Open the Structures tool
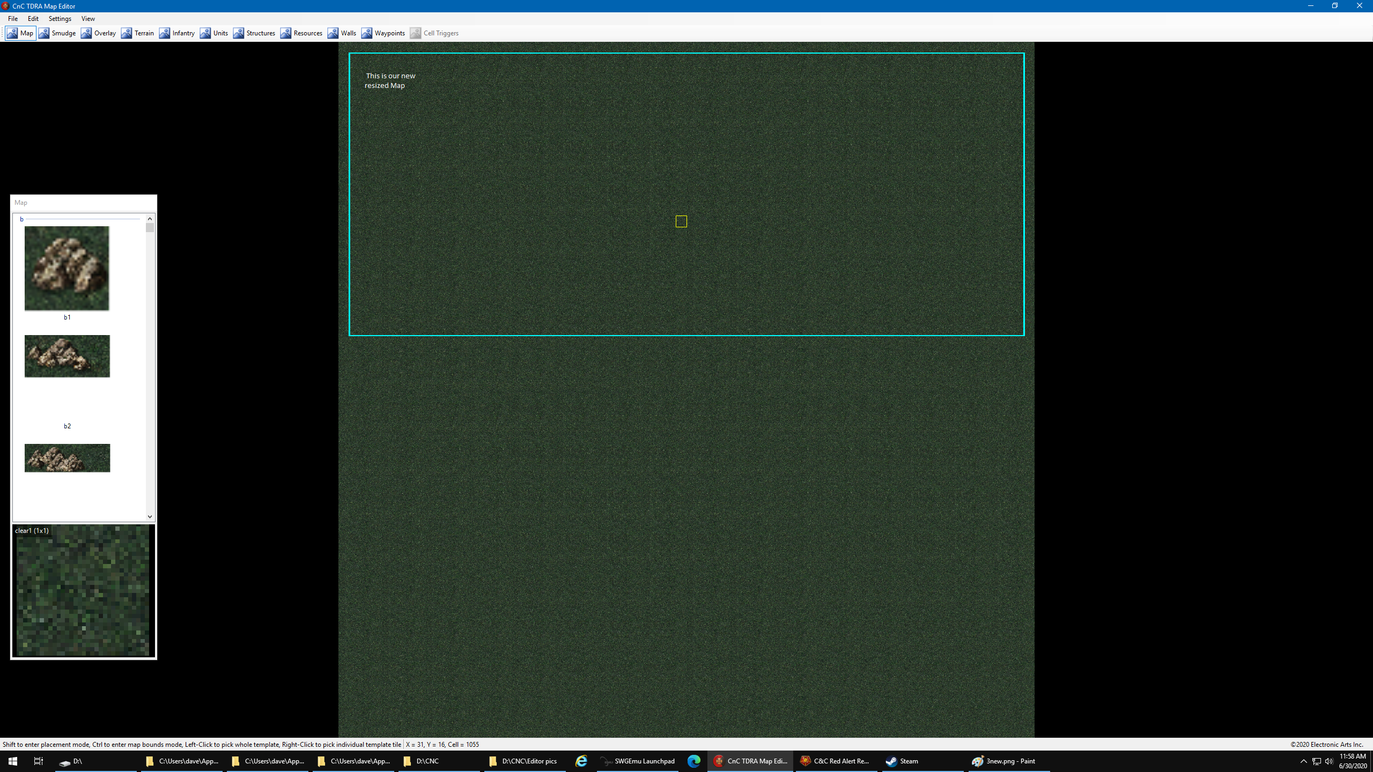1373x772 pixels. [254, 33]
